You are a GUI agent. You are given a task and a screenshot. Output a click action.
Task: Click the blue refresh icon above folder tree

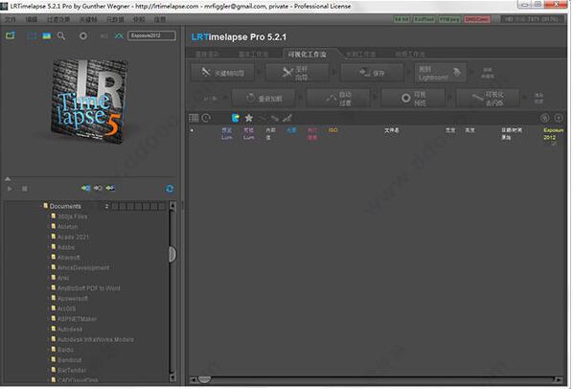click(170, 189)
